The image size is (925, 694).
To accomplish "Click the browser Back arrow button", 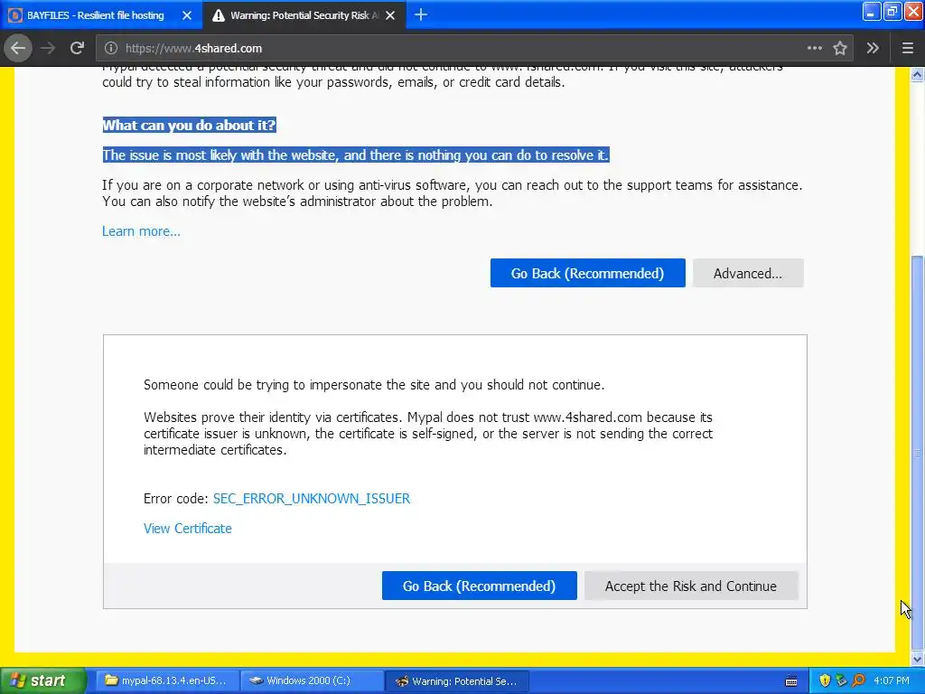I will [x=18, y=48].
